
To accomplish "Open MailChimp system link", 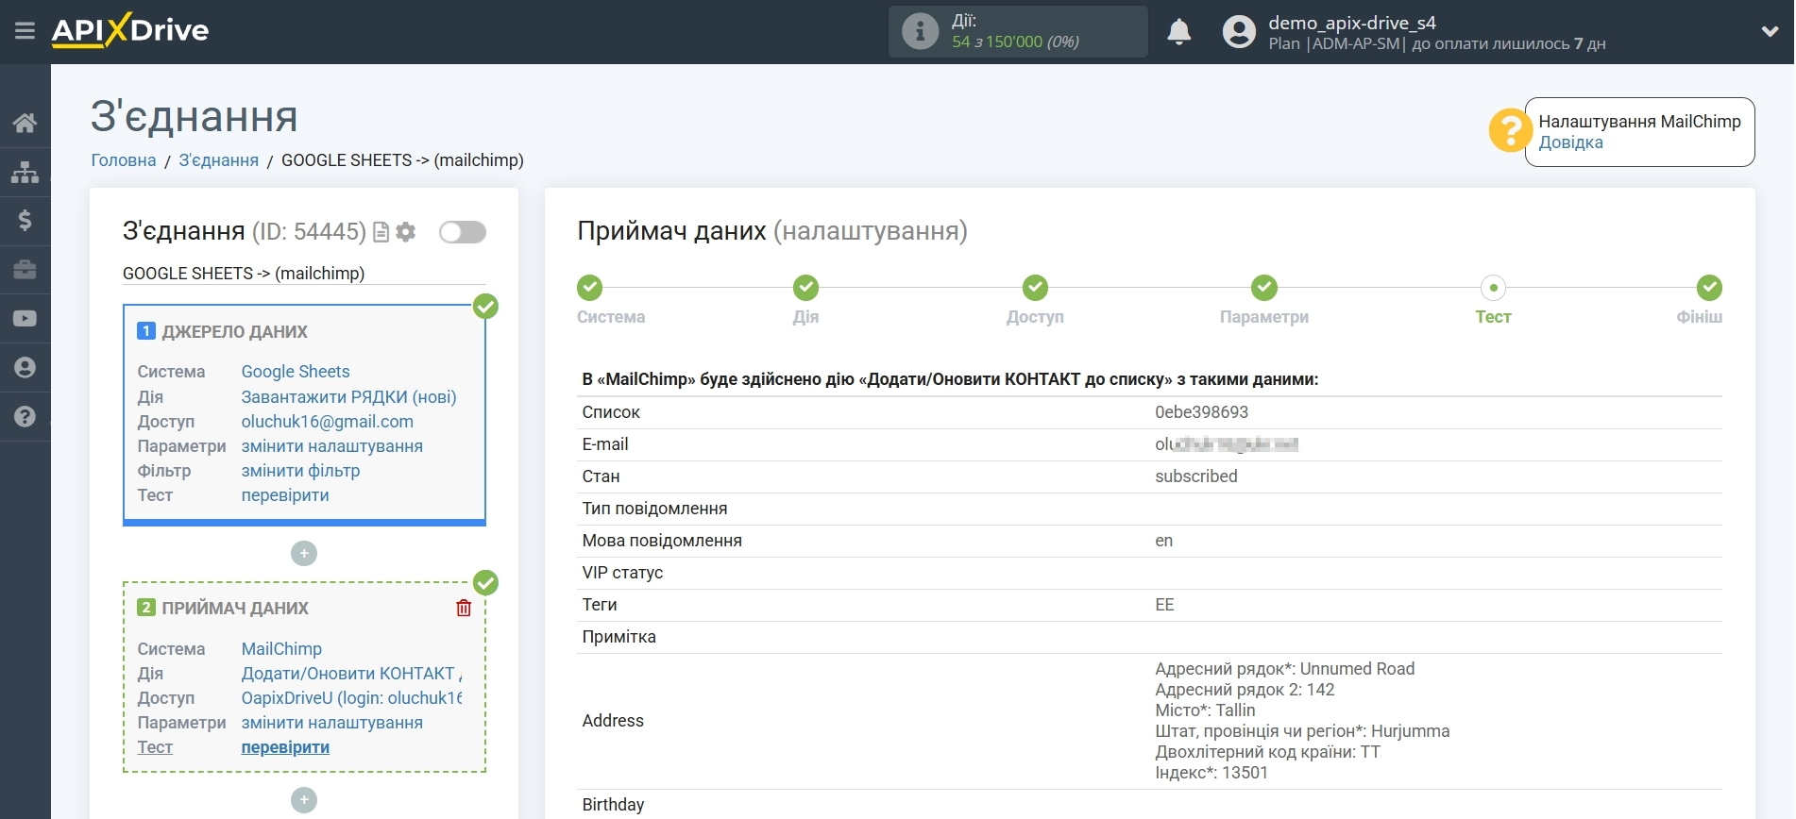I will (x=281, y=649).
